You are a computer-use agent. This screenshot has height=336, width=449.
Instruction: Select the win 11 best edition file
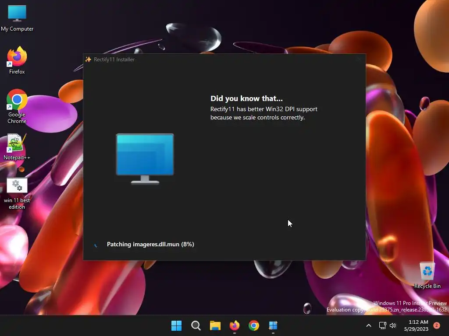coord(17,193)
